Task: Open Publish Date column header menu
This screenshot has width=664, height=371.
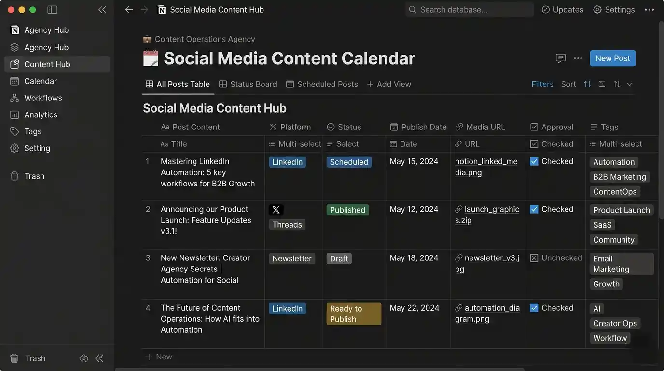Action: tap(418, 127)
